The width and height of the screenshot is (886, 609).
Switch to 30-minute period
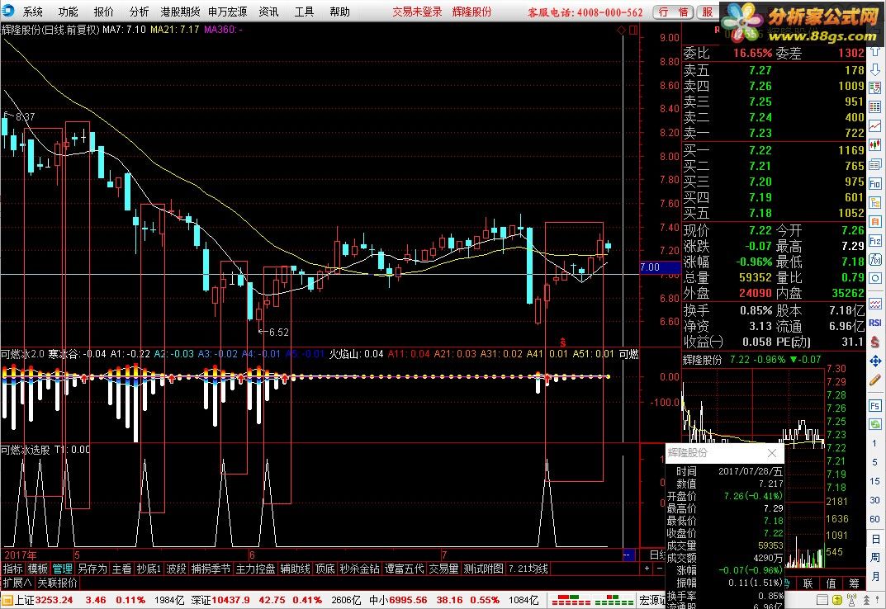(x=875, y=500)
